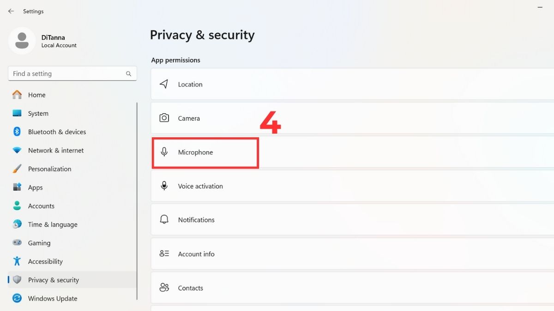Image resolution: width=554 pixels, height=311 pixels.
Task: Open Network & internet settings
Action: tap(55, 150)
